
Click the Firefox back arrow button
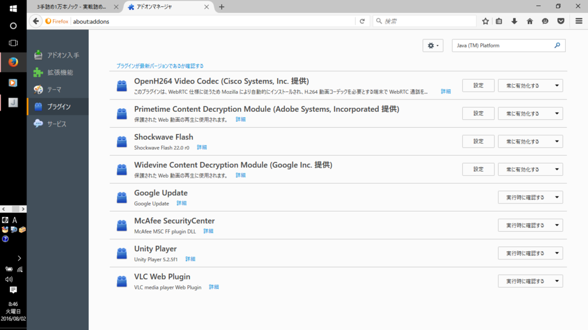(36, 21)
